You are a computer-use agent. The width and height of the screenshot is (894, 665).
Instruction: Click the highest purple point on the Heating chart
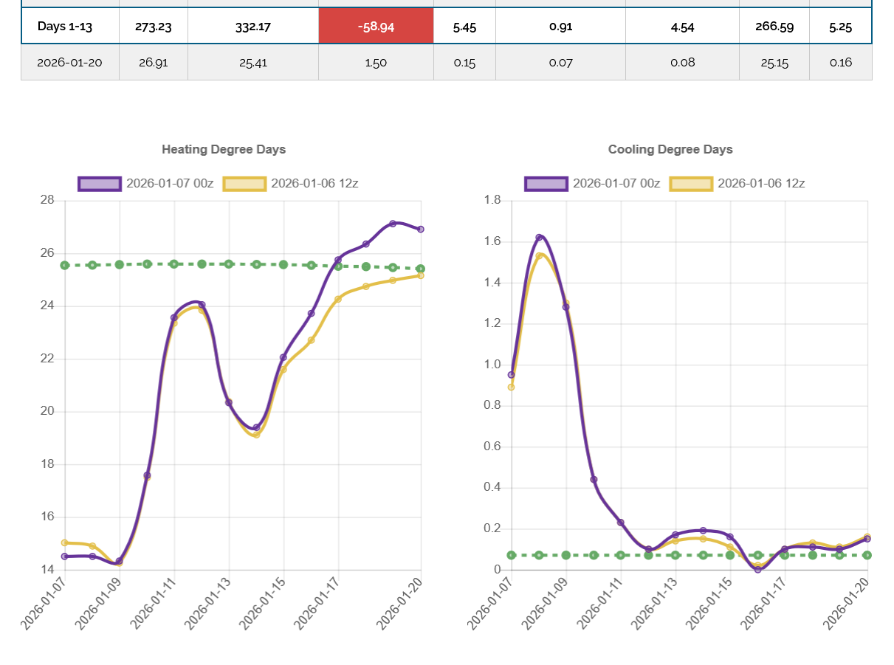click(393, 224)
